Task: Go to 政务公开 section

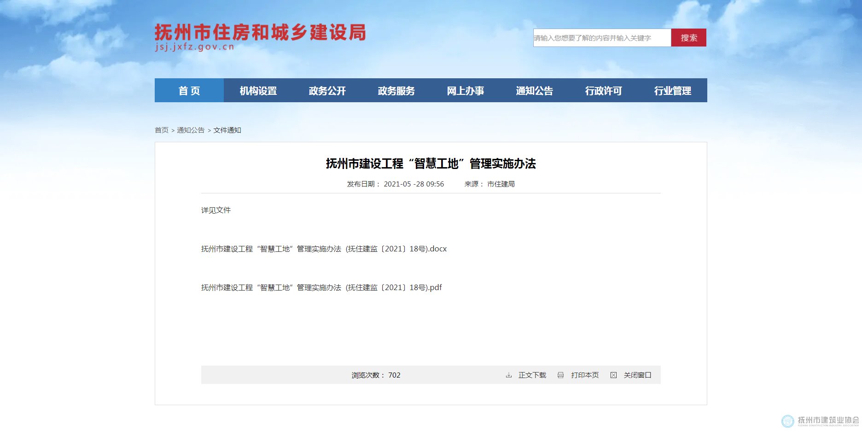Action: point(327,91)
